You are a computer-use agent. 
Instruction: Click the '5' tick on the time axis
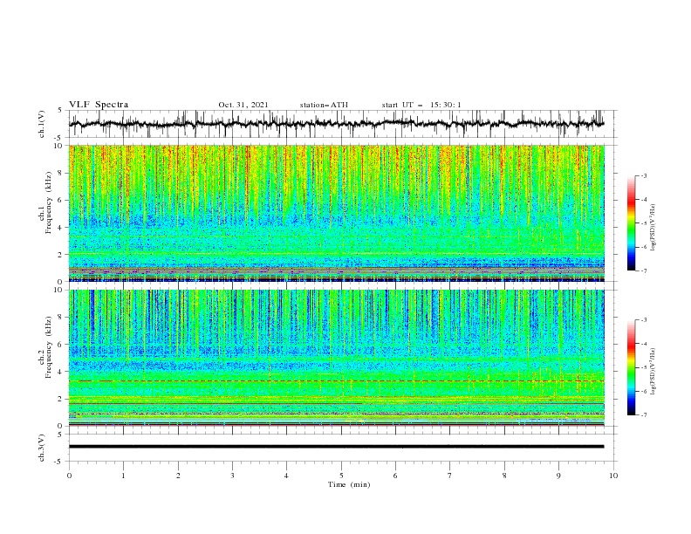click(x=341, y=476)
